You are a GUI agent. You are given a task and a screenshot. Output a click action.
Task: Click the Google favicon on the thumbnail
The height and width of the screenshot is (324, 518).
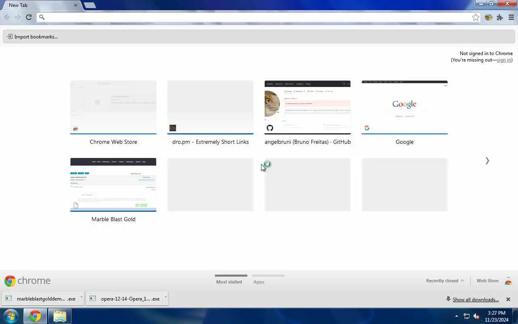[367, 128]
